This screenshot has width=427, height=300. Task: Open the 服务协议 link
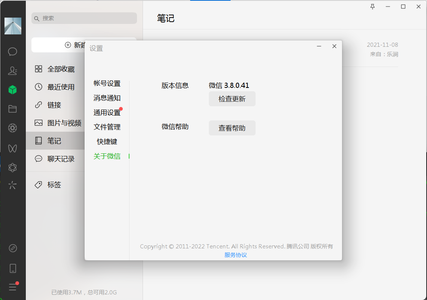tap(236, 255)
